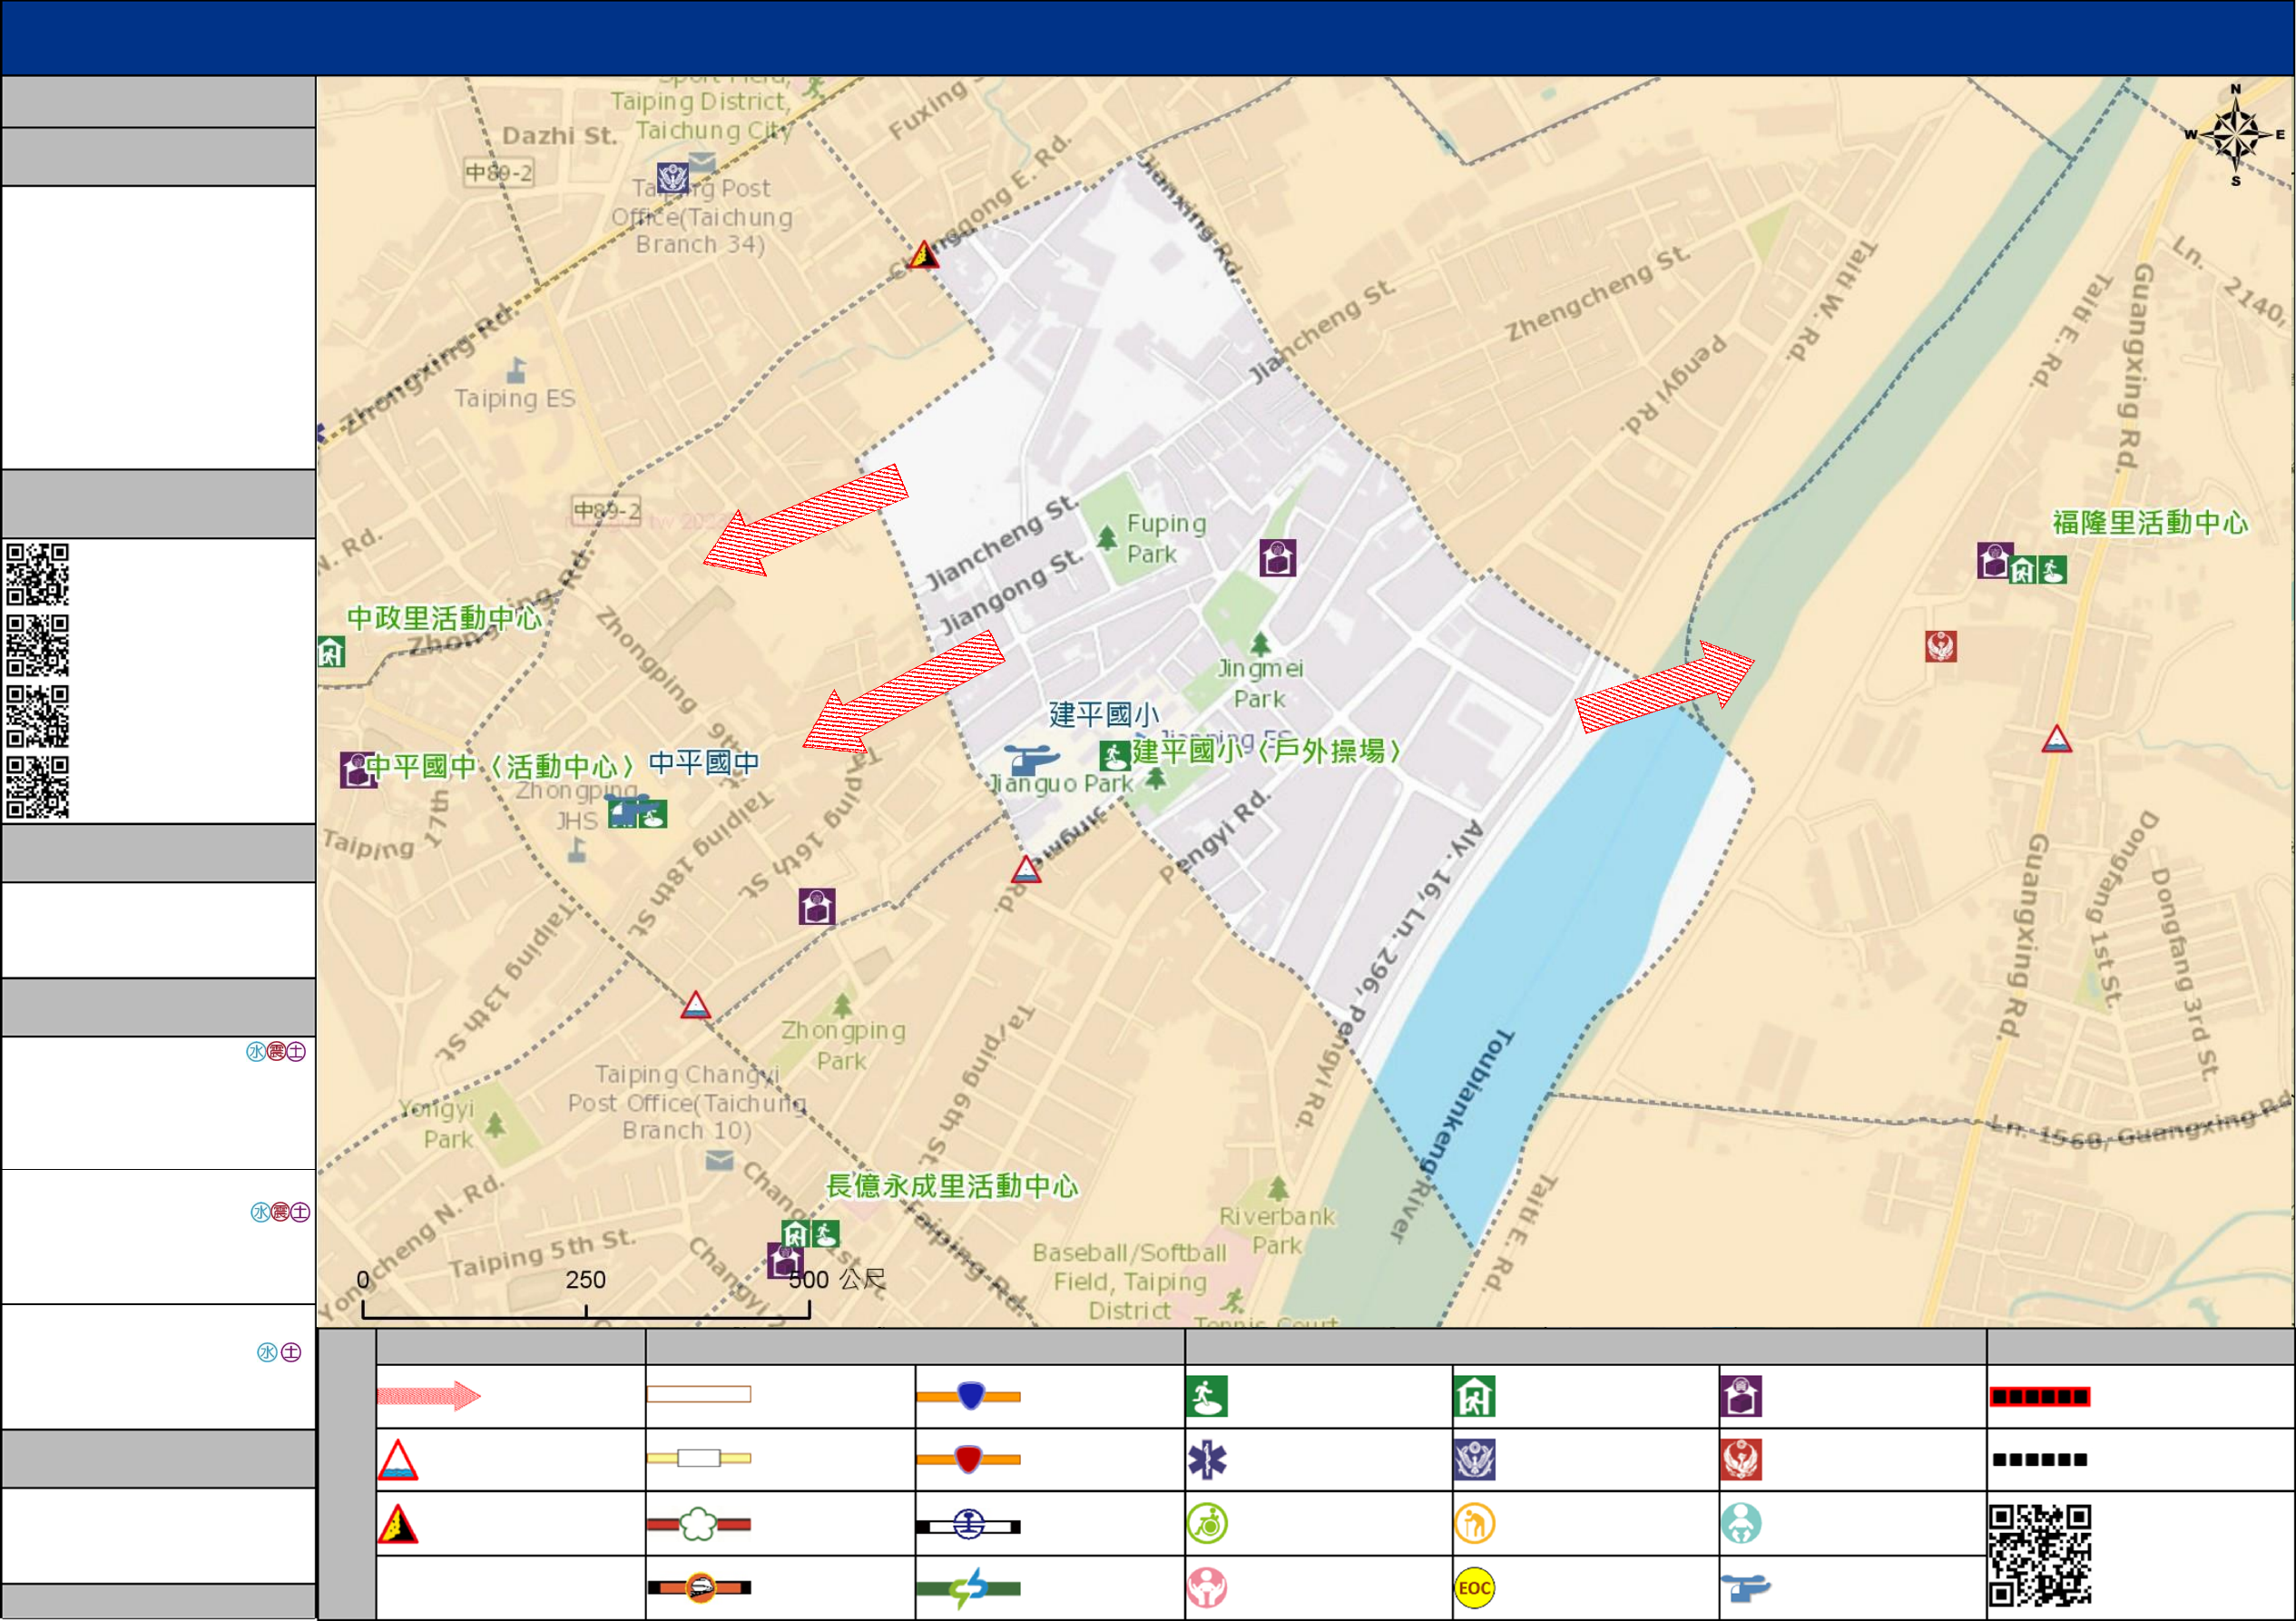Click the Jianguo Park label
2296x1621 pixels.
pyautogui.click(x=1061, y=784)
